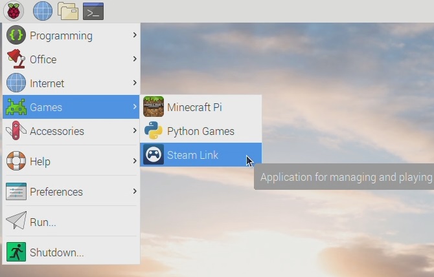
Task: Open the File Manager folders icon
Action: [68, 11]
